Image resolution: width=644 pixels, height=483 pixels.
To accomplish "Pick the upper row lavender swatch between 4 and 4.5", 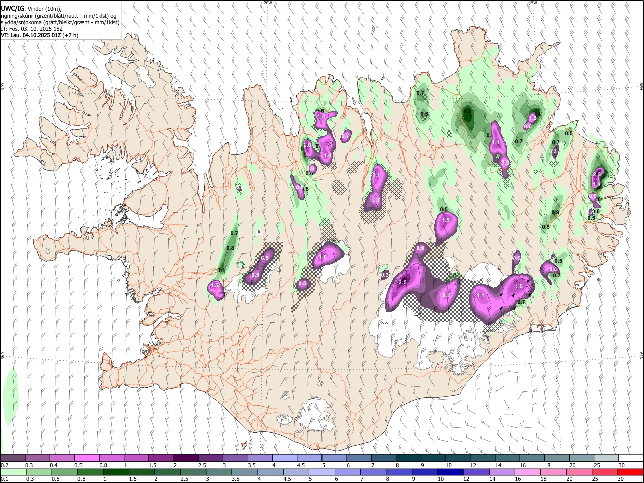I will 284,458.
